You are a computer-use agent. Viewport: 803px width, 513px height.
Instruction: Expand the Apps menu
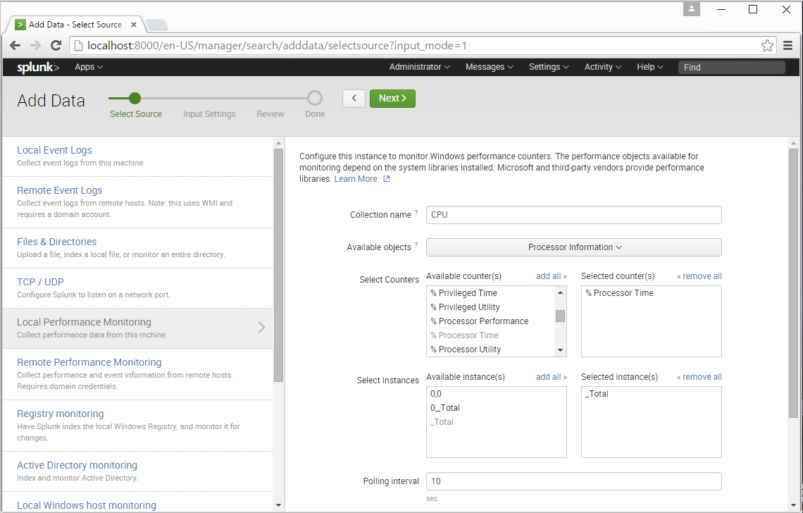tap(89, 67)
